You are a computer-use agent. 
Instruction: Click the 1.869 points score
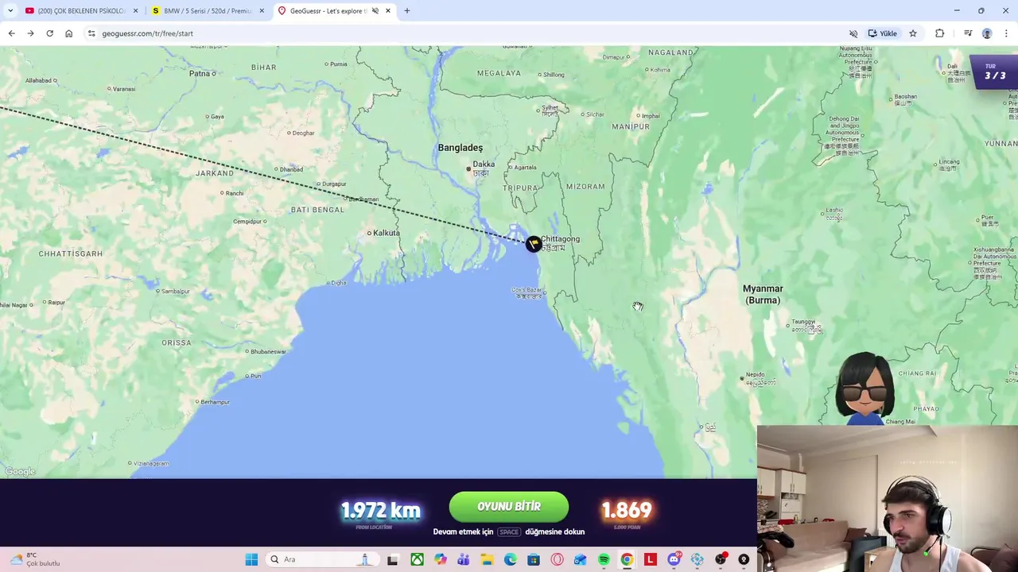pos(627,510)
